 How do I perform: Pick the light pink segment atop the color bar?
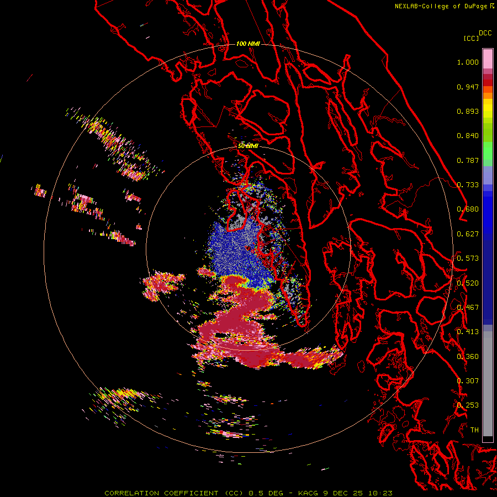488,59
